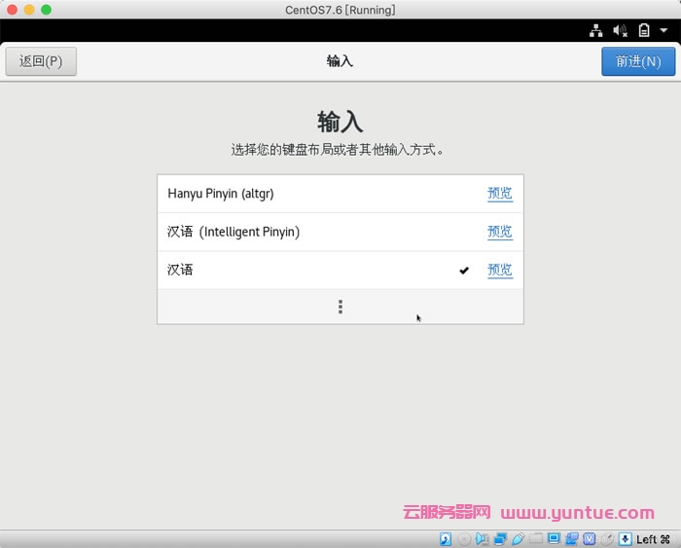
Task: Open the system menu dropdown arrow
Action: tap(663, 31)
